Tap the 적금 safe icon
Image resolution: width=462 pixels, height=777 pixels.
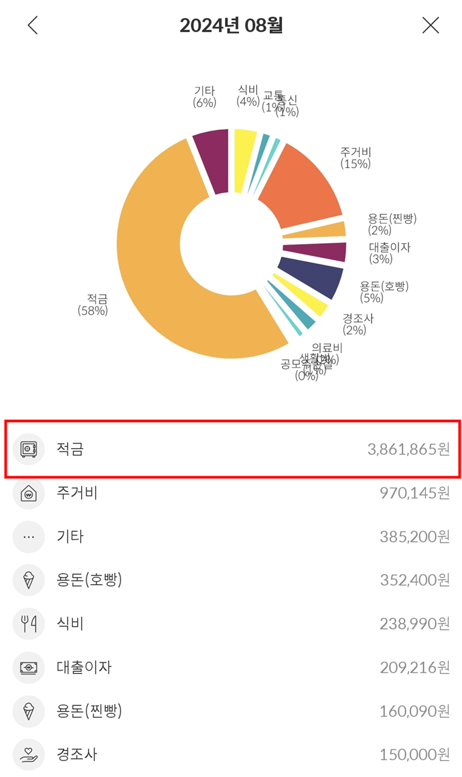tap(29, 449)
